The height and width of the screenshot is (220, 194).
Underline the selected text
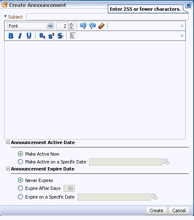[x=29, y=35]
